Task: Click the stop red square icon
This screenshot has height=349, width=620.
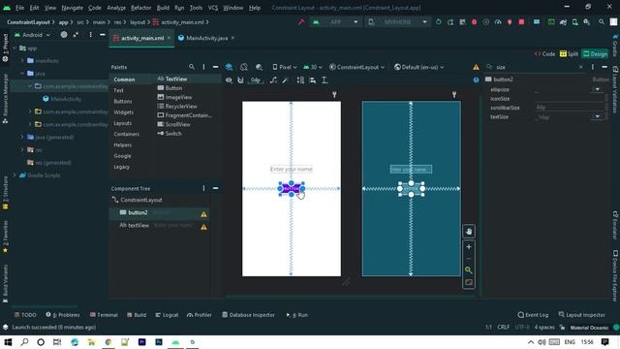Action: point(521,22)
